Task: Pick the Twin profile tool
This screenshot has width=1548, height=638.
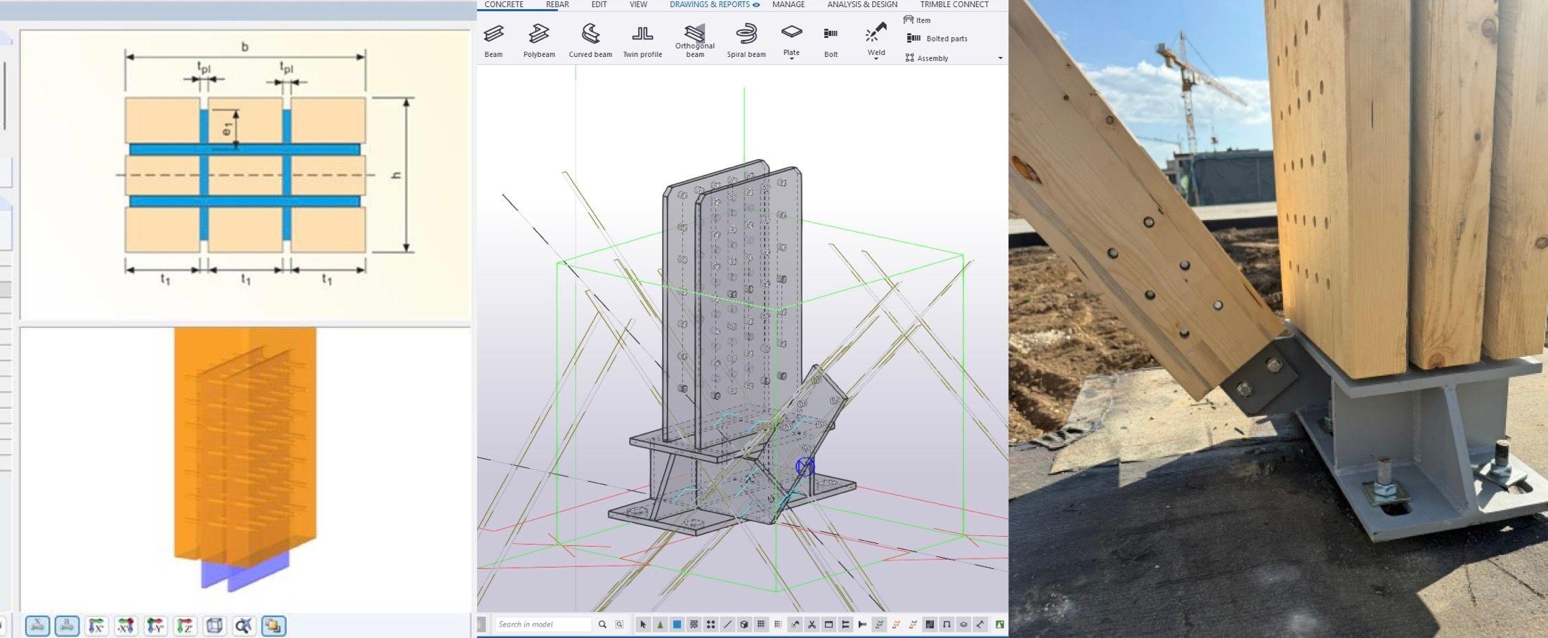Action: [642, 41]
